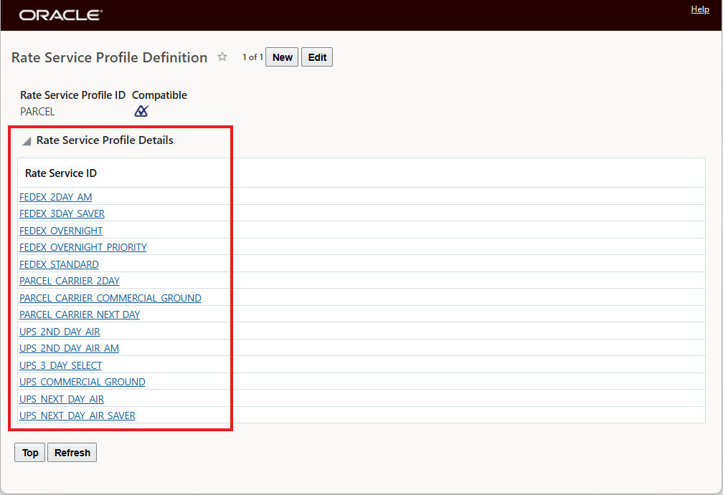Screen dimensions: 723x495
Task: Open PARCEL_CARRIER_NEXT_DAY rate service
Action: (x=80, y=314)
